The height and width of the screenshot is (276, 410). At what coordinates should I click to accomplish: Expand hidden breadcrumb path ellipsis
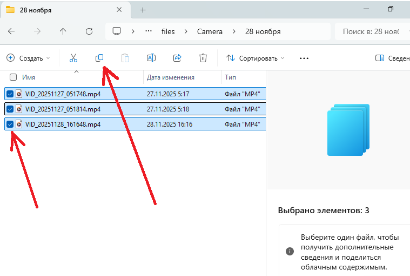coord(149,31)
